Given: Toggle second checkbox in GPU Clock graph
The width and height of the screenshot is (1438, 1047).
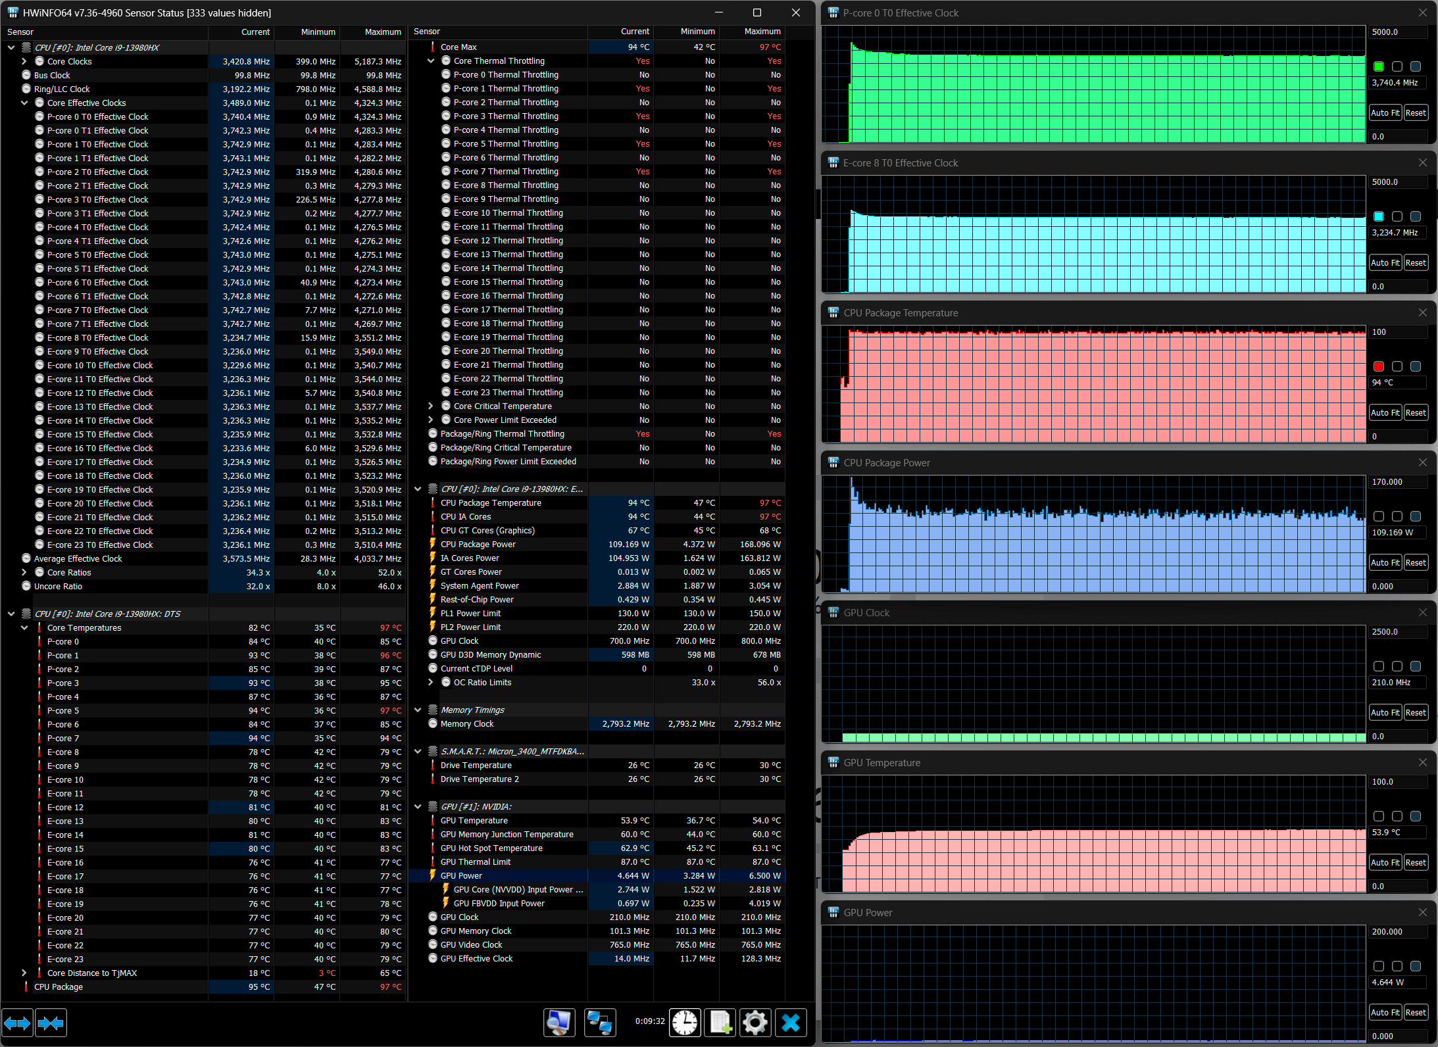Looking at the screenshot, I should click(1397, 666).
